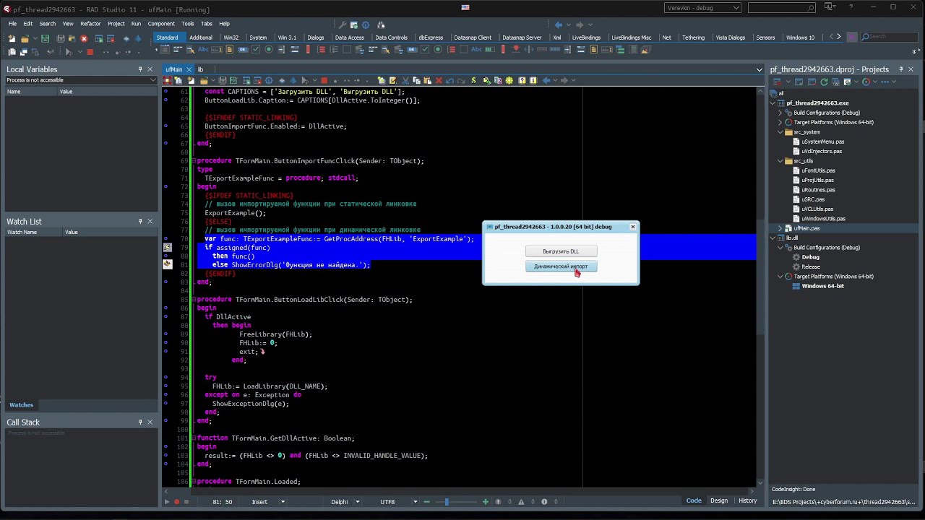This screenshot has height=520, width=925.
Task: Close the Watch List panel
Action: tap(150, 221)
